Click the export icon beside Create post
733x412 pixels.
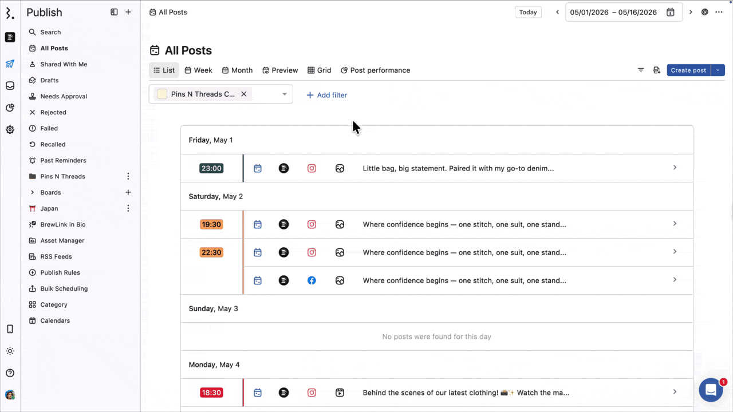pyautogui.click(x=657, y=70)
